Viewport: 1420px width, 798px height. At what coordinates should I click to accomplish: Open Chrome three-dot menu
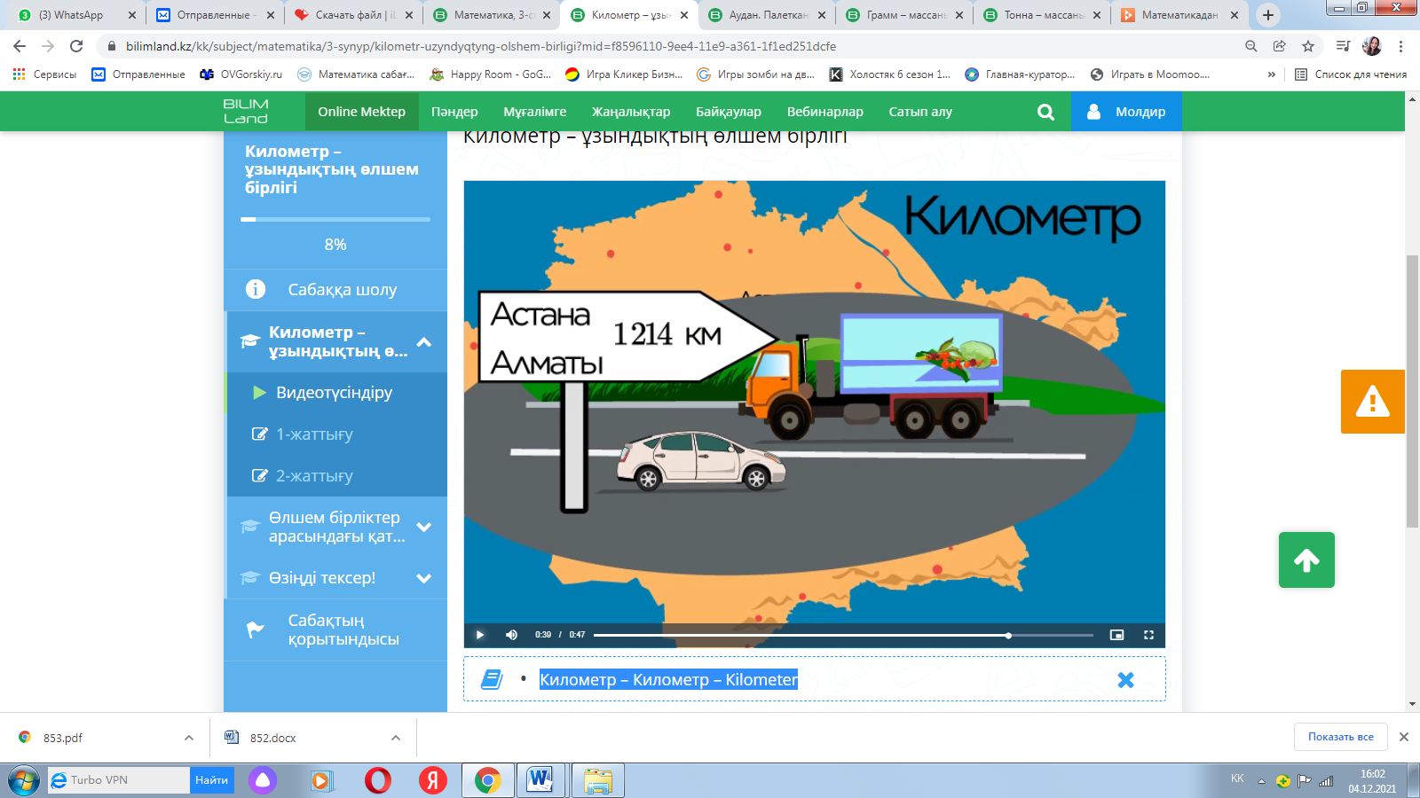1401,46
